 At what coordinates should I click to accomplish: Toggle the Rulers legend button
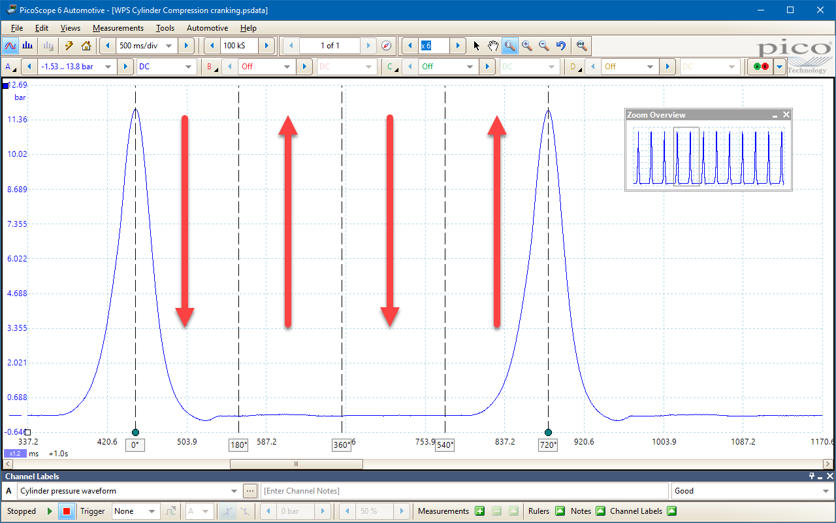pyautogui.click(x=560, y=511)
